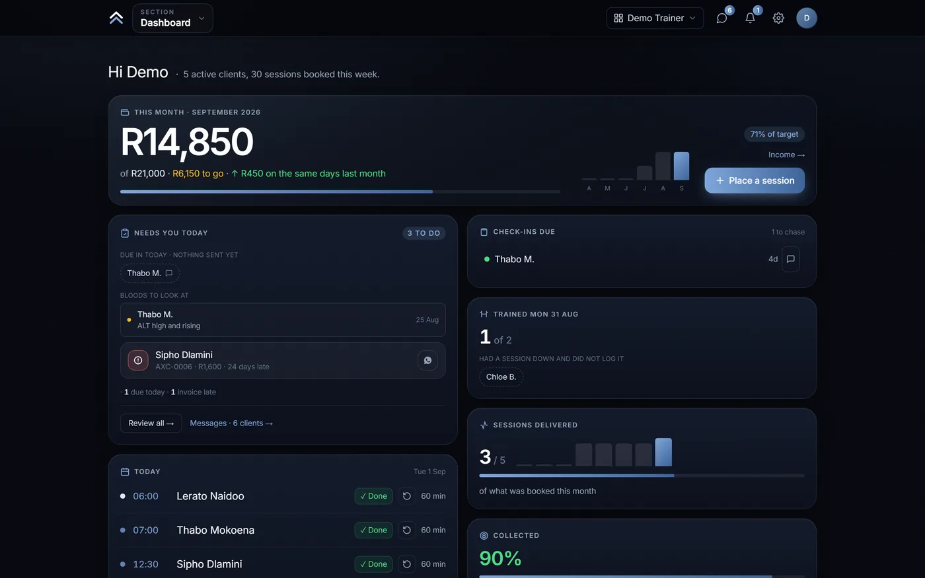Click the Check-ins Due clipboard icon
This screenshot has height=578, width=925.
(484, 232)
